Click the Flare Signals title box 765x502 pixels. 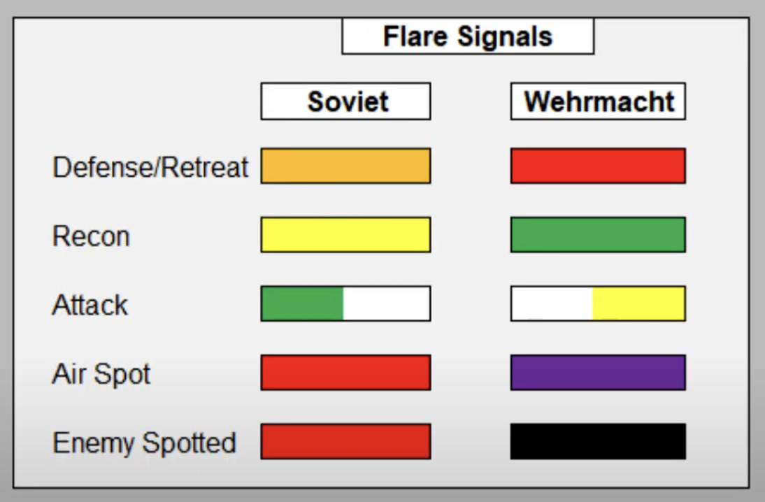pyautogui.click(x=467, y=36)
